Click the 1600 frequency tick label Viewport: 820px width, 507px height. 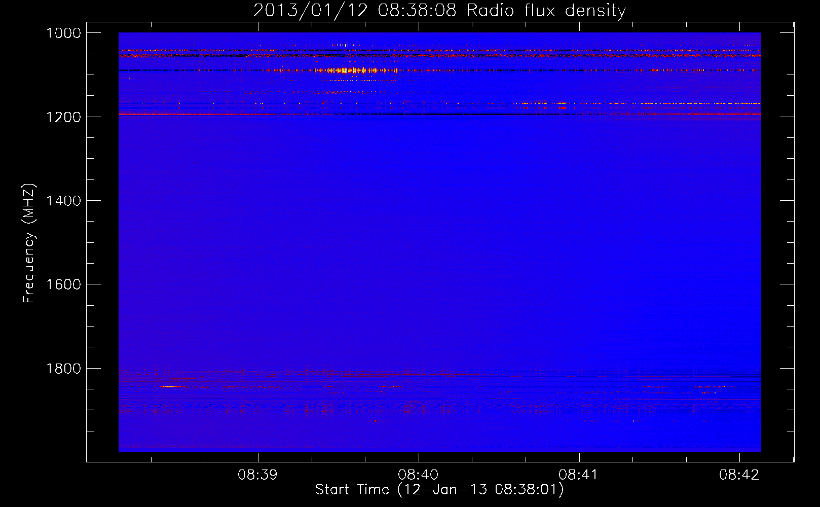pyautogui.click(x=63, y=284)
